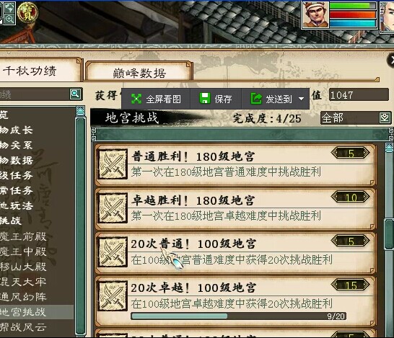The height and width of the screenshot is (338, 394).
Task: Switch to the 巅峰数据 tab
Action: [139, 73]
